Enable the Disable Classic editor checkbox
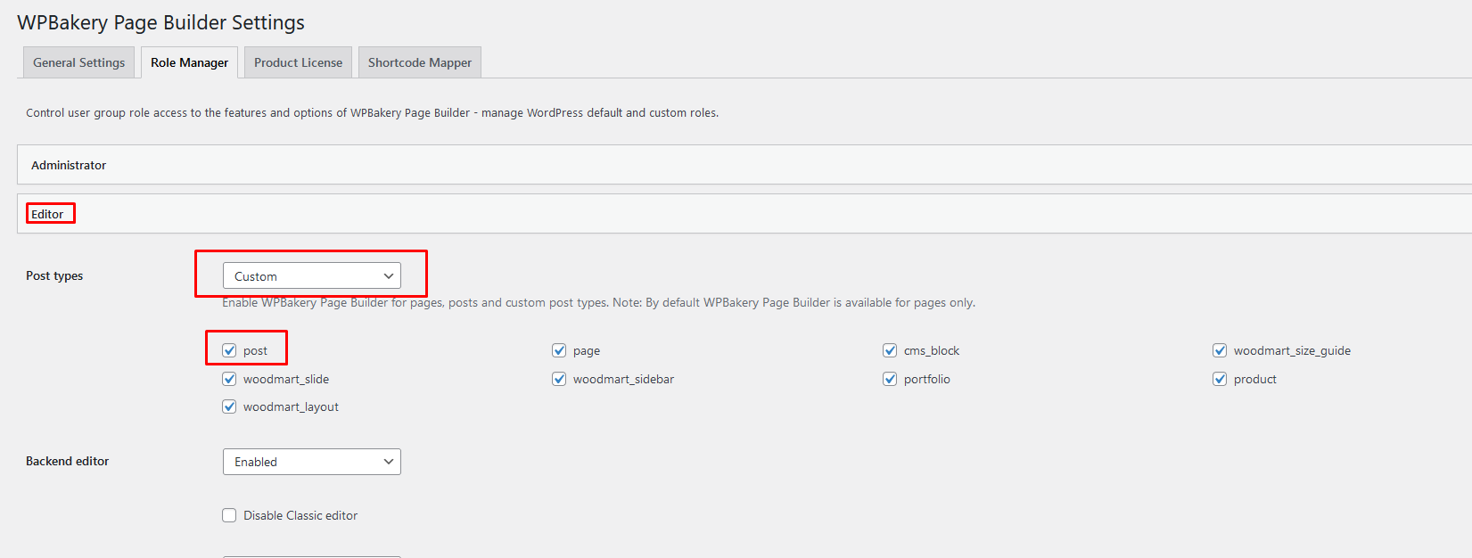The image size is (1472, 558). pyautogui.click(x=229, y=515)
